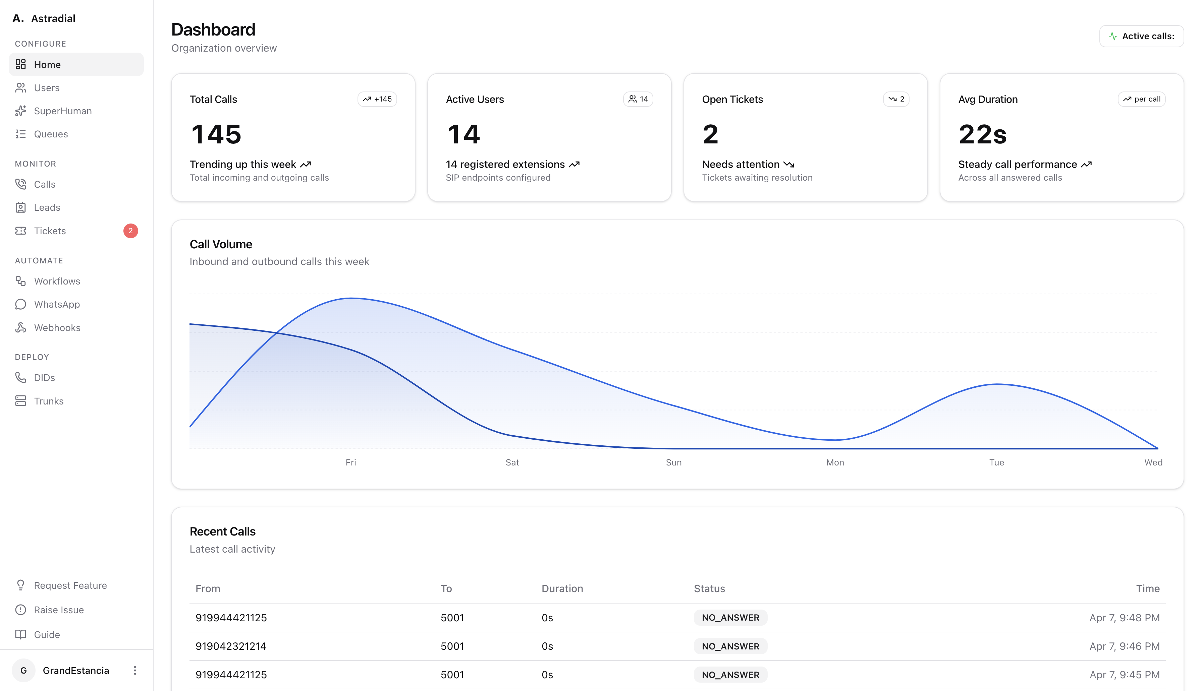The width and height of the screenshot is (1202, 691).
Task: Select the SuperHuman sidebar icon
Action: point(21,111)
